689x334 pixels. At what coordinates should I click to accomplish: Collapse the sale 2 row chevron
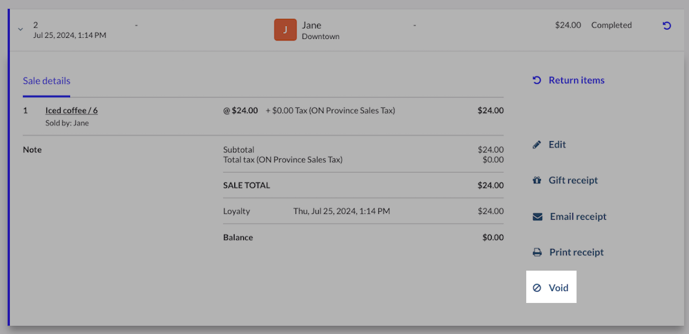(21, 29)
